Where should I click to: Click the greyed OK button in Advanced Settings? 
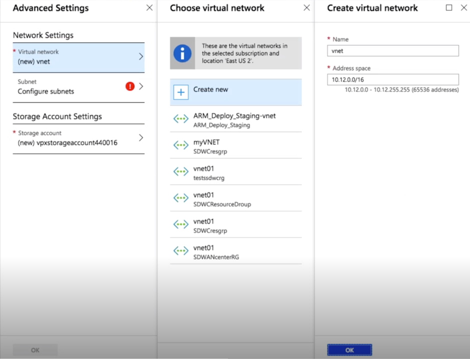pyautogui.click(x=35, y=350)
